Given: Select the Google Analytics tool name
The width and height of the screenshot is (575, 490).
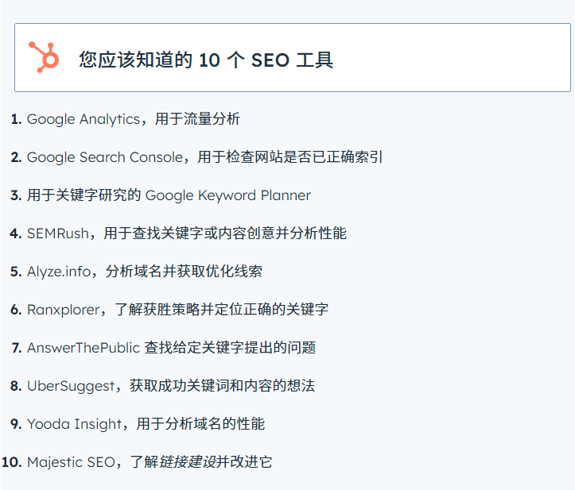Looking at the screenshot, I should [x=83, y=119].
